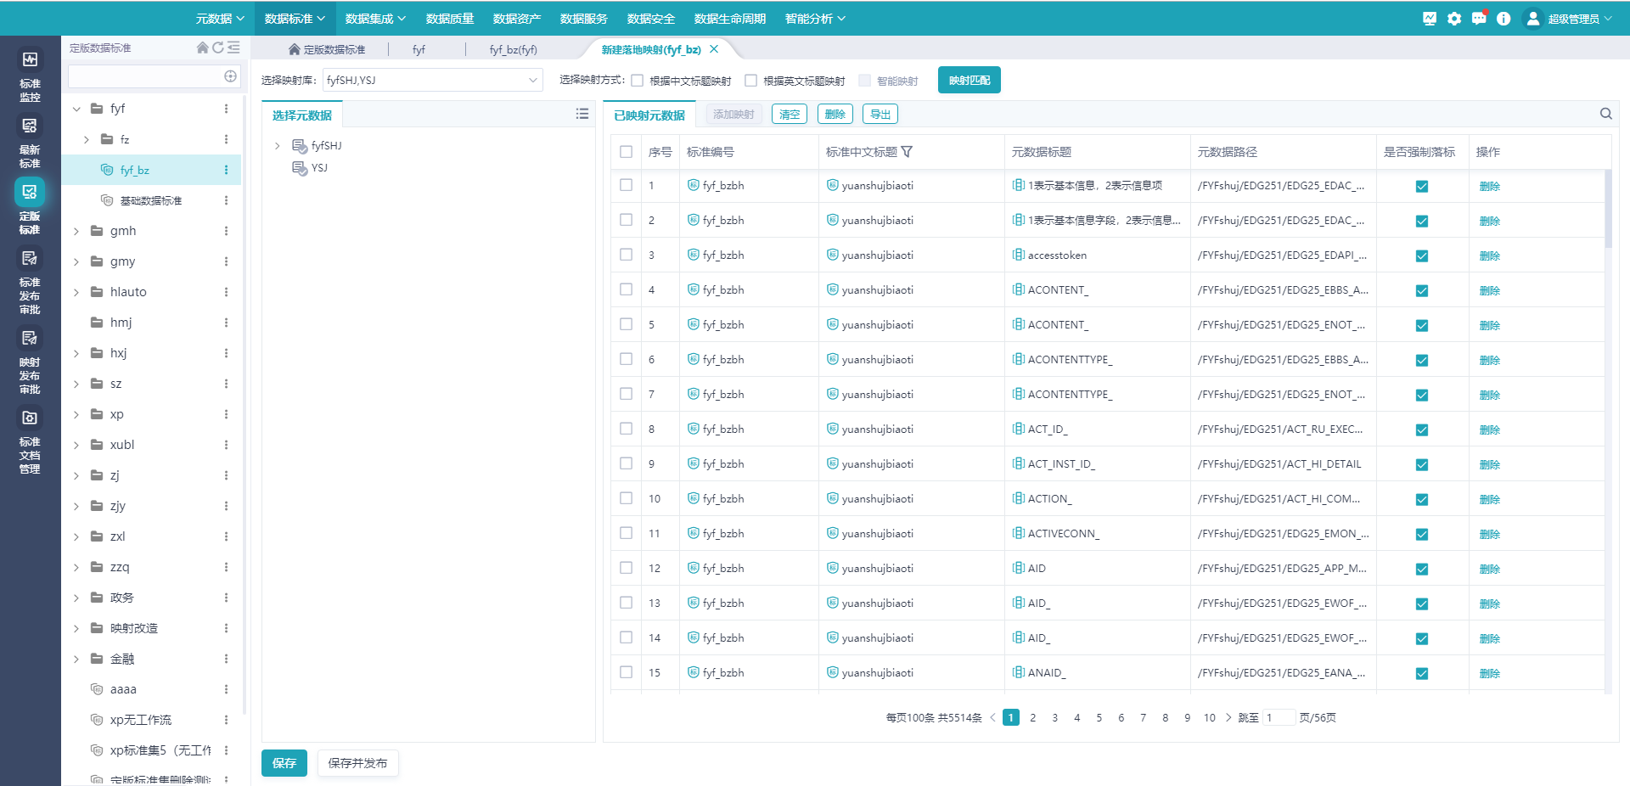Go to page 5 in pagination

[1099, 718]
